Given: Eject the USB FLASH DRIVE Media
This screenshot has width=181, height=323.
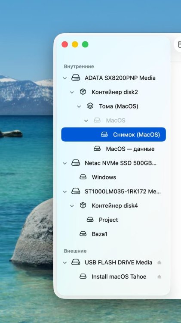Looking at the screenshot, I should (159, 262).
